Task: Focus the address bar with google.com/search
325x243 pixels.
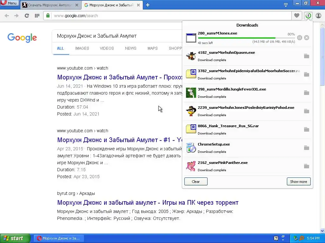Action: (171, 16)
